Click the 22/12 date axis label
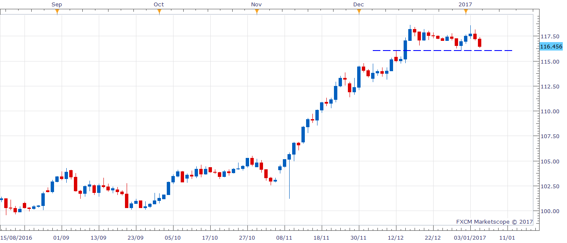The width and height of the screenshot is (567, 243). 433,238
